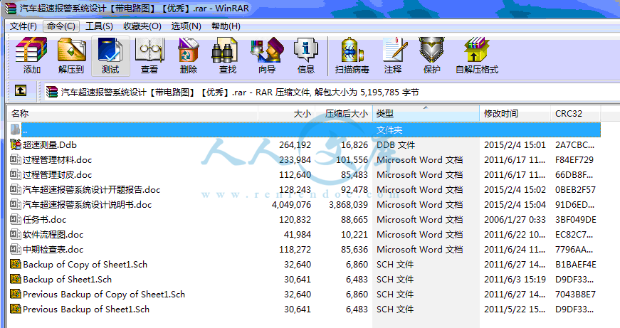The height and width of the screenshot is (328, 620).
Task: Open the 命令(C) menu
Action: pyautogui.click(x=61, y=26)
